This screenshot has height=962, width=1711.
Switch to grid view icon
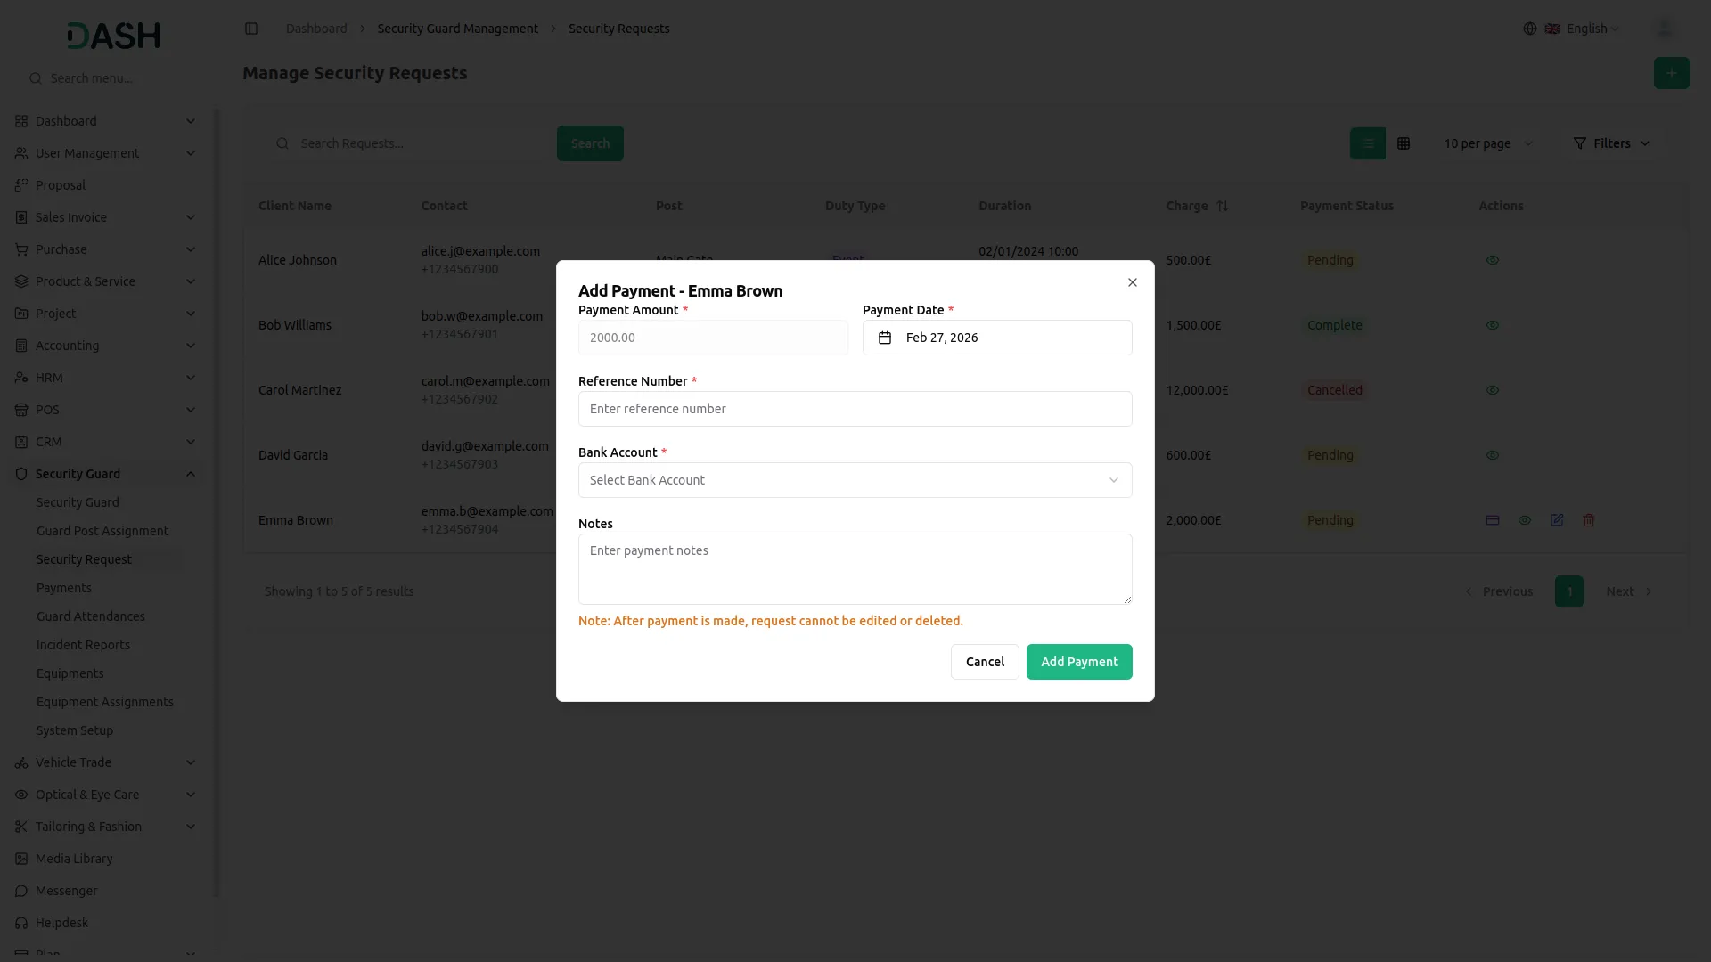tap(1404, 143)
